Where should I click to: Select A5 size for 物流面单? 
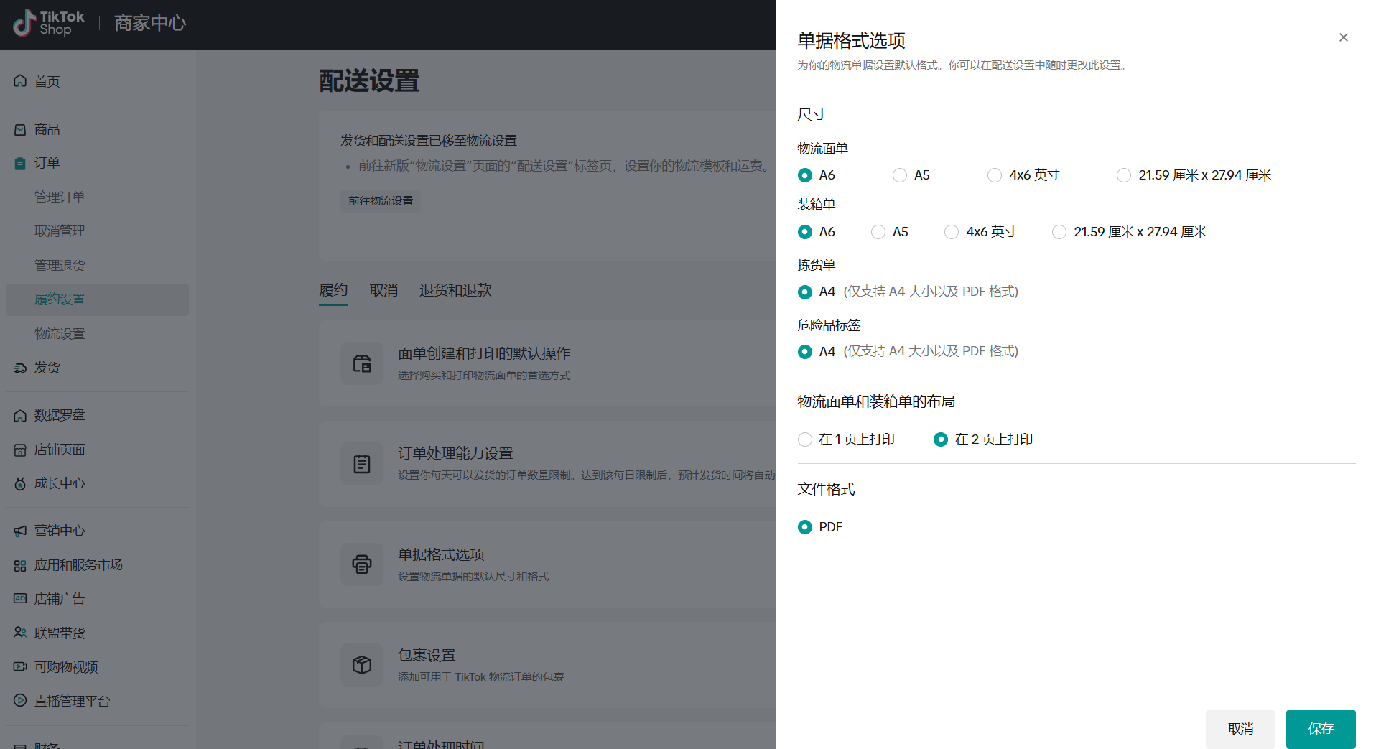coord(899,175)
